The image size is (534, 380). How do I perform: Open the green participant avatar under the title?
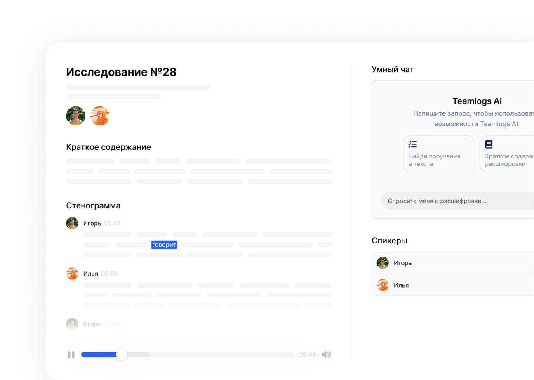75,116
